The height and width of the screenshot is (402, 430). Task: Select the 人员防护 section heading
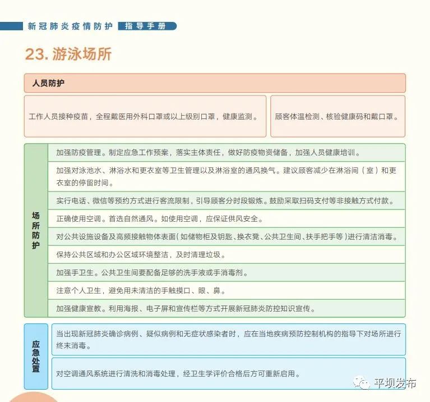[x=215, y=83]
